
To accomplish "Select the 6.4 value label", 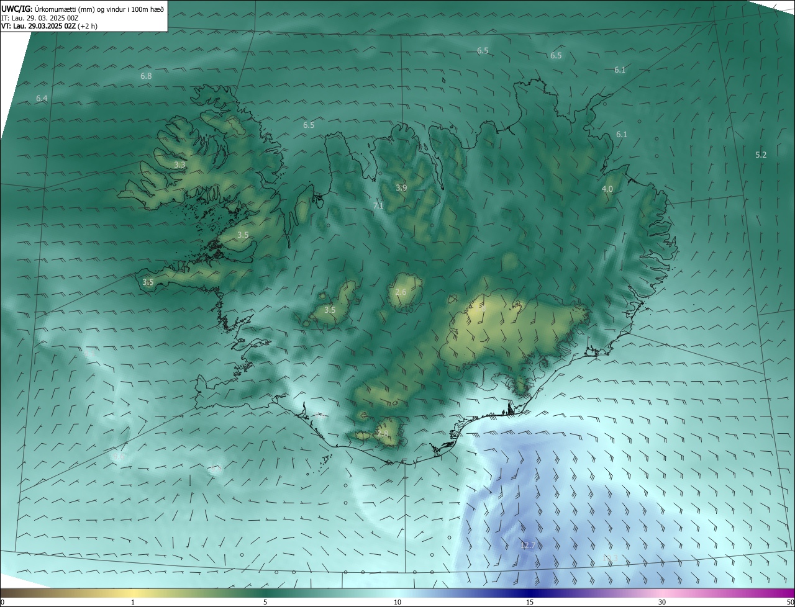I will click(x=42, y=98).
